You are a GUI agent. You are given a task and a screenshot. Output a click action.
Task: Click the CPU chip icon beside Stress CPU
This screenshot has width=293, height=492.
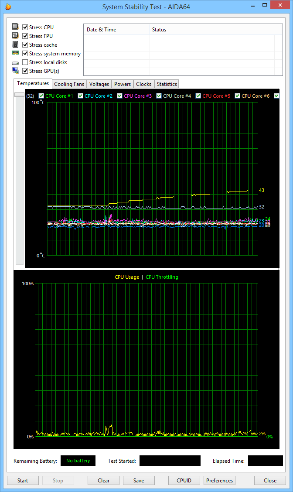pyautogui.click(x=15, y=27)
